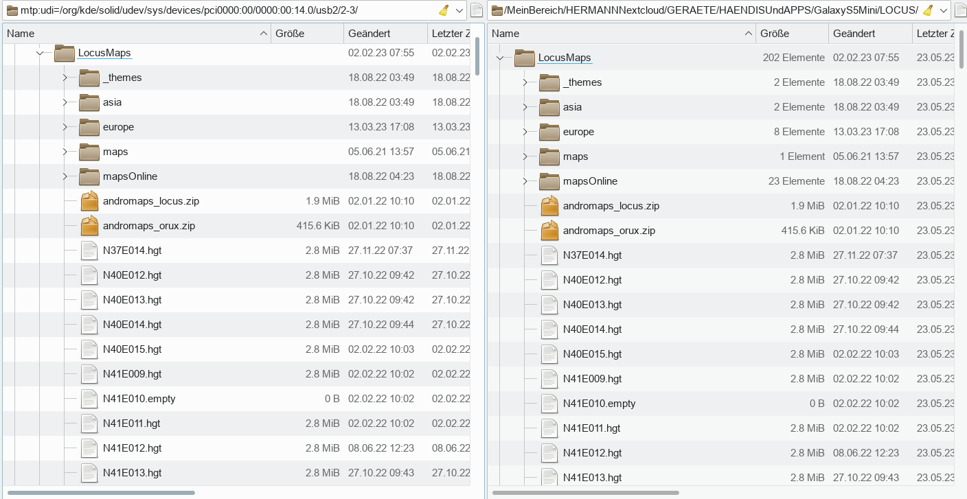Click maps folder icon in right pane
This screenshot has width=967, height=499.
pyautogui.click(x=549, y=156)
